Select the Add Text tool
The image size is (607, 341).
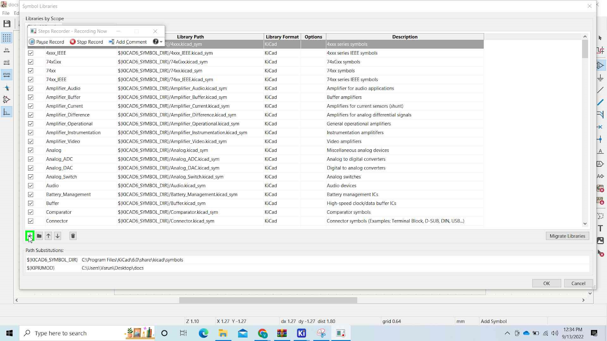pos(600,228)
